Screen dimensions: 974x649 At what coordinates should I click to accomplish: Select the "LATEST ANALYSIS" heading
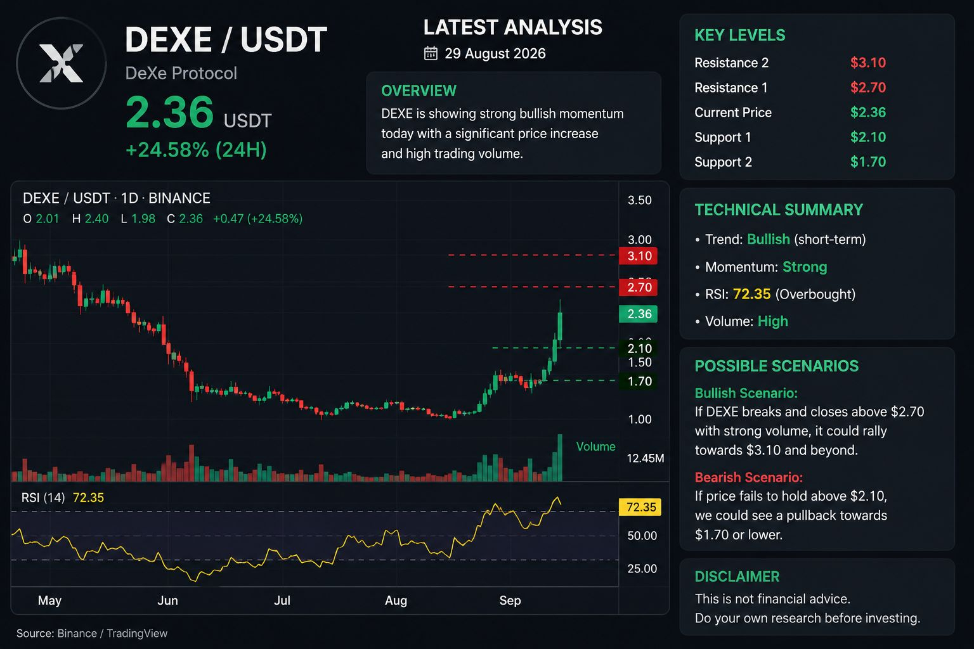(513, 27)
